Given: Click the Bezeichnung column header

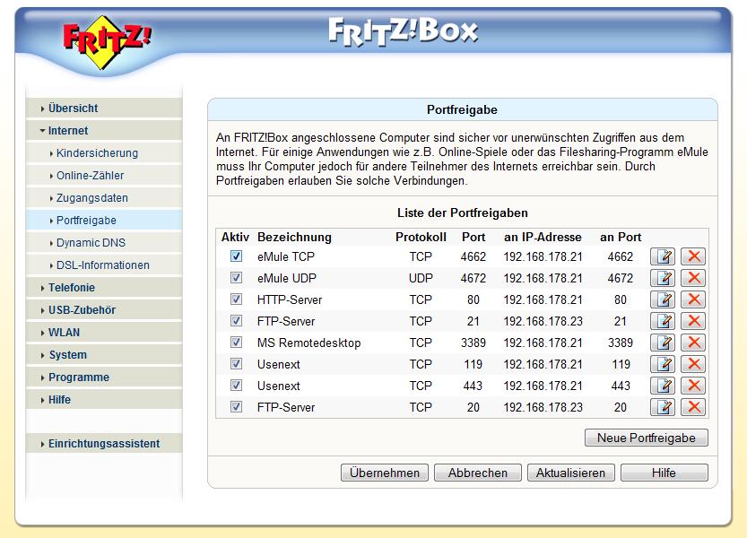Looking at the screenshot, I should click(294, 237).
